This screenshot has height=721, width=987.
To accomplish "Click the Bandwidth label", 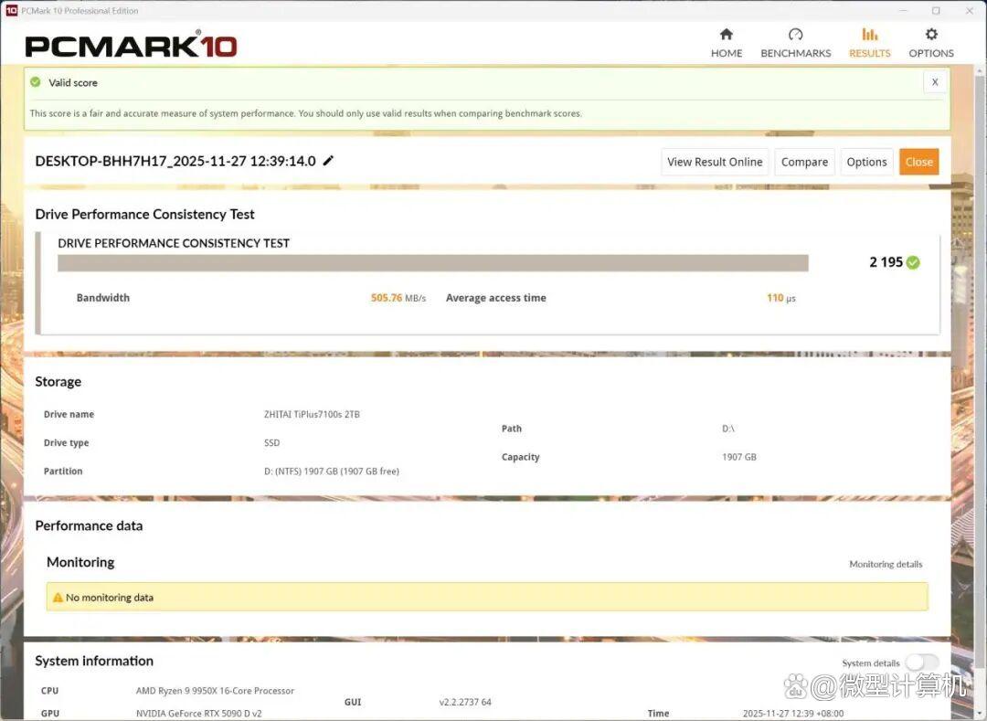I will point(103,298).
